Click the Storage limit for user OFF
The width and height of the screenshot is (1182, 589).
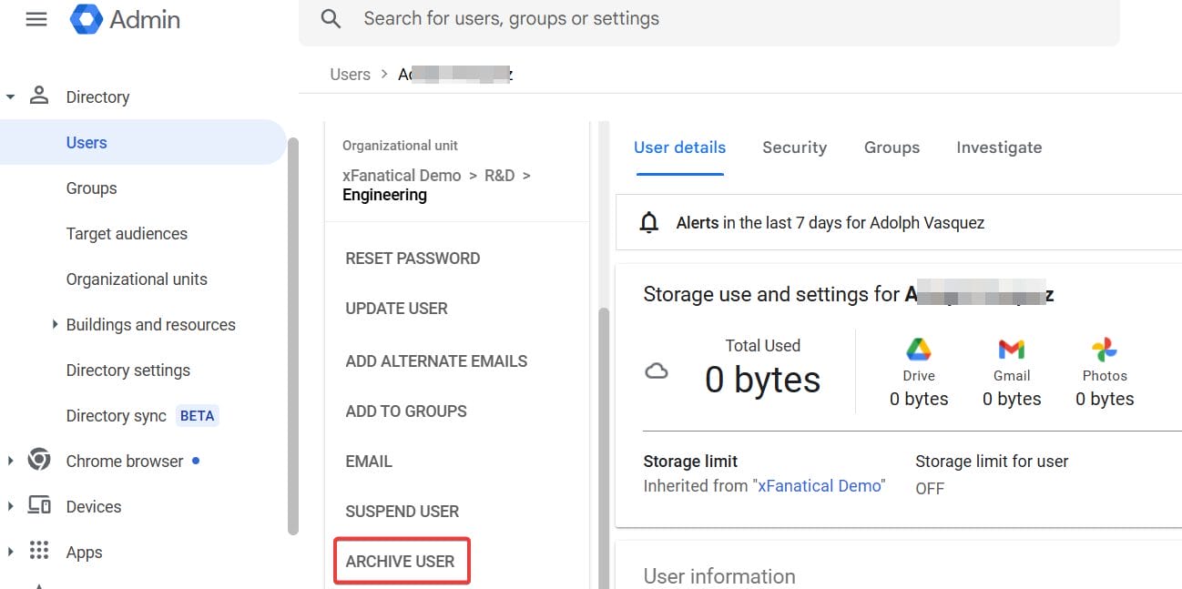pyautogui.click(x=930, y=489)
